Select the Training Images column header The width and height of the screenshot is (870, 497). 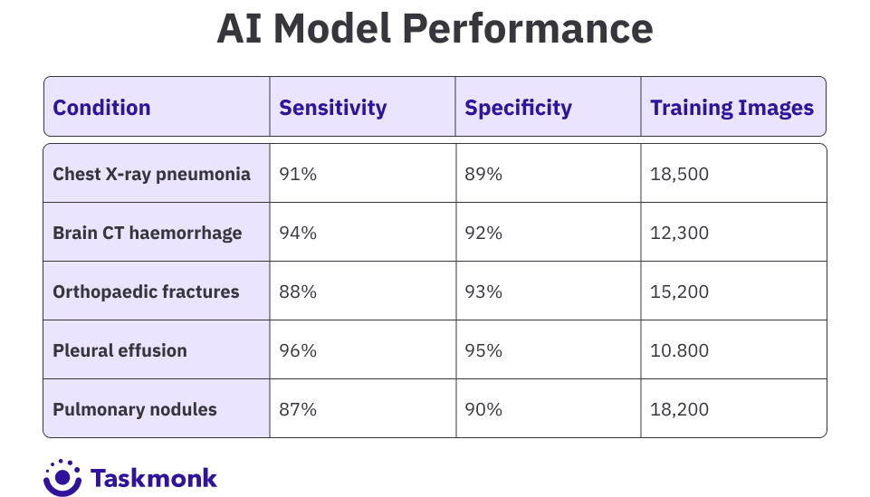pyautogui.click(x=731, y=108)
